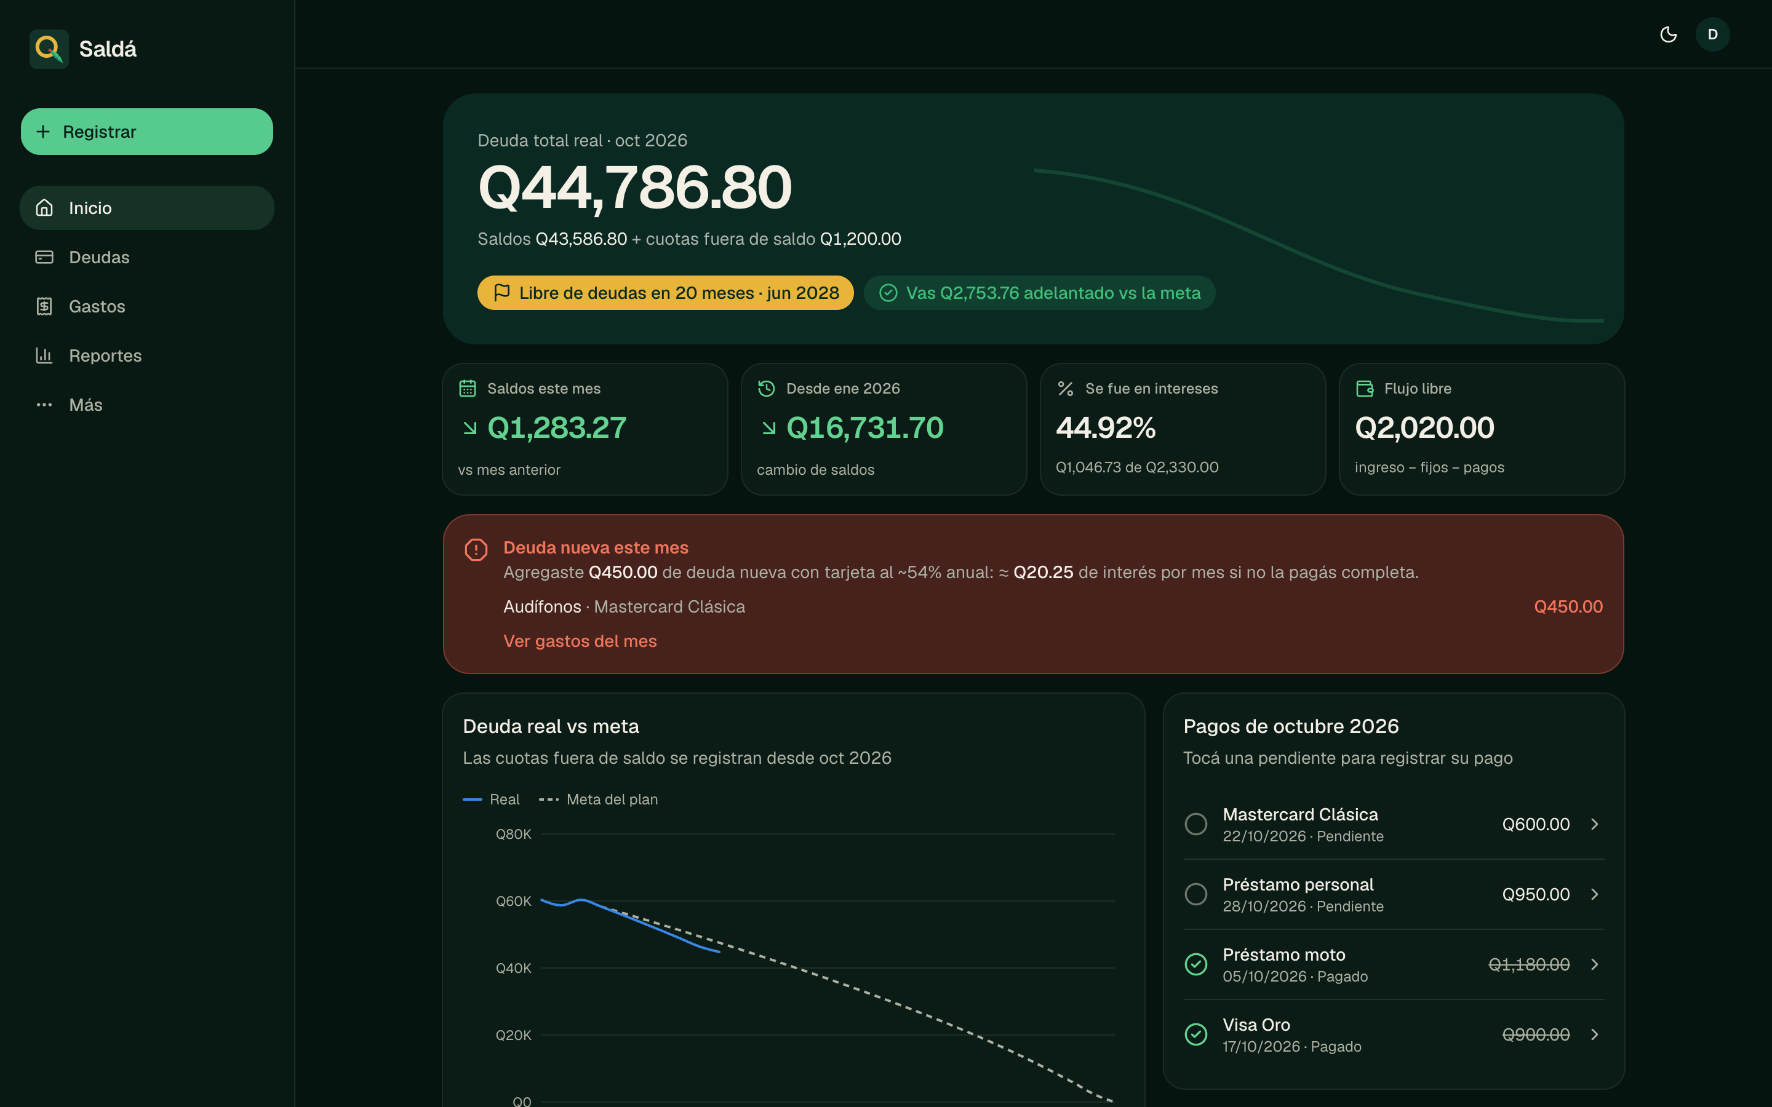Toggle dark mode with the moon icon

1668,34
